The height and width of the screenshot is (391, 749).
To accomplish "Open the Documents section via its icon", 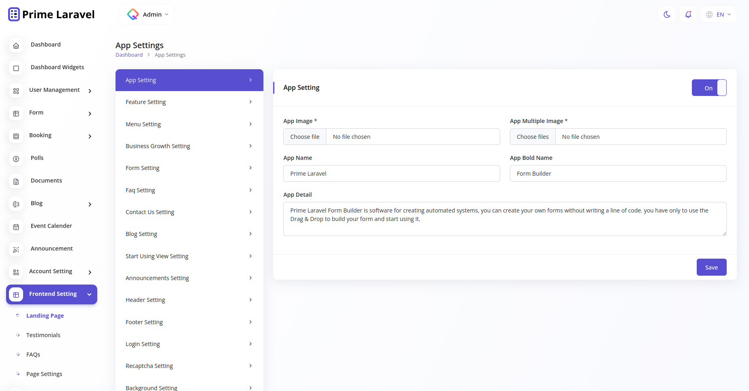I will [16, 181].
